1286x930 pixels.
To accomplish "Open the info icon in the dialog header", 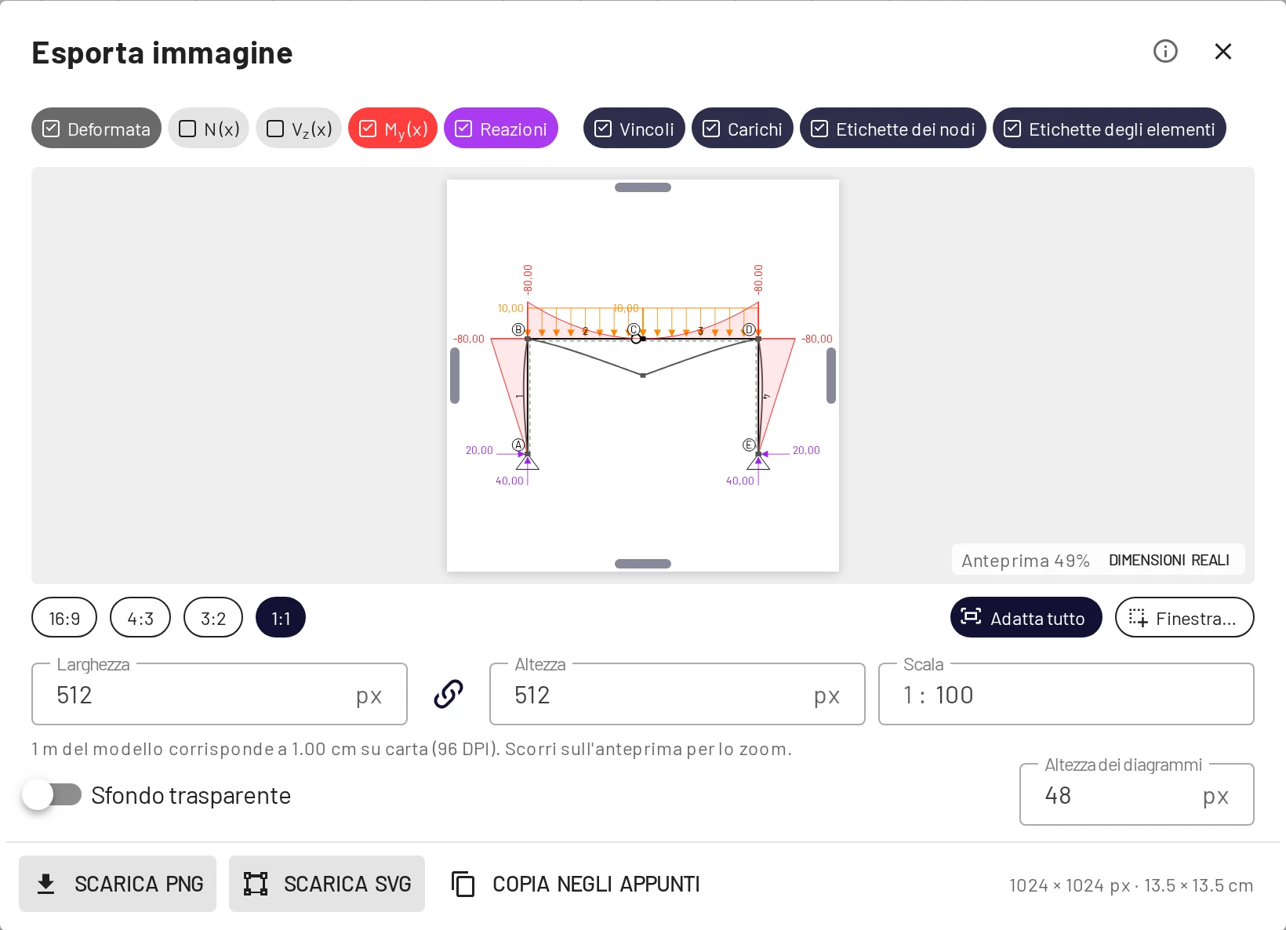I will (1165, 52).
